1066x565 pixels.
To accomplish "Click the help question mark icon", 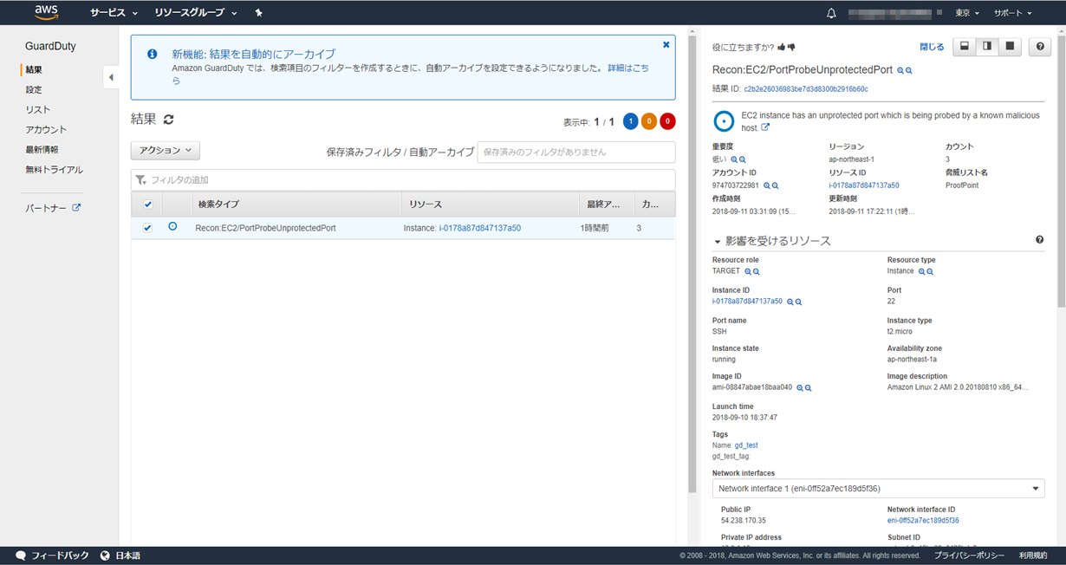I will point(1040,47).
